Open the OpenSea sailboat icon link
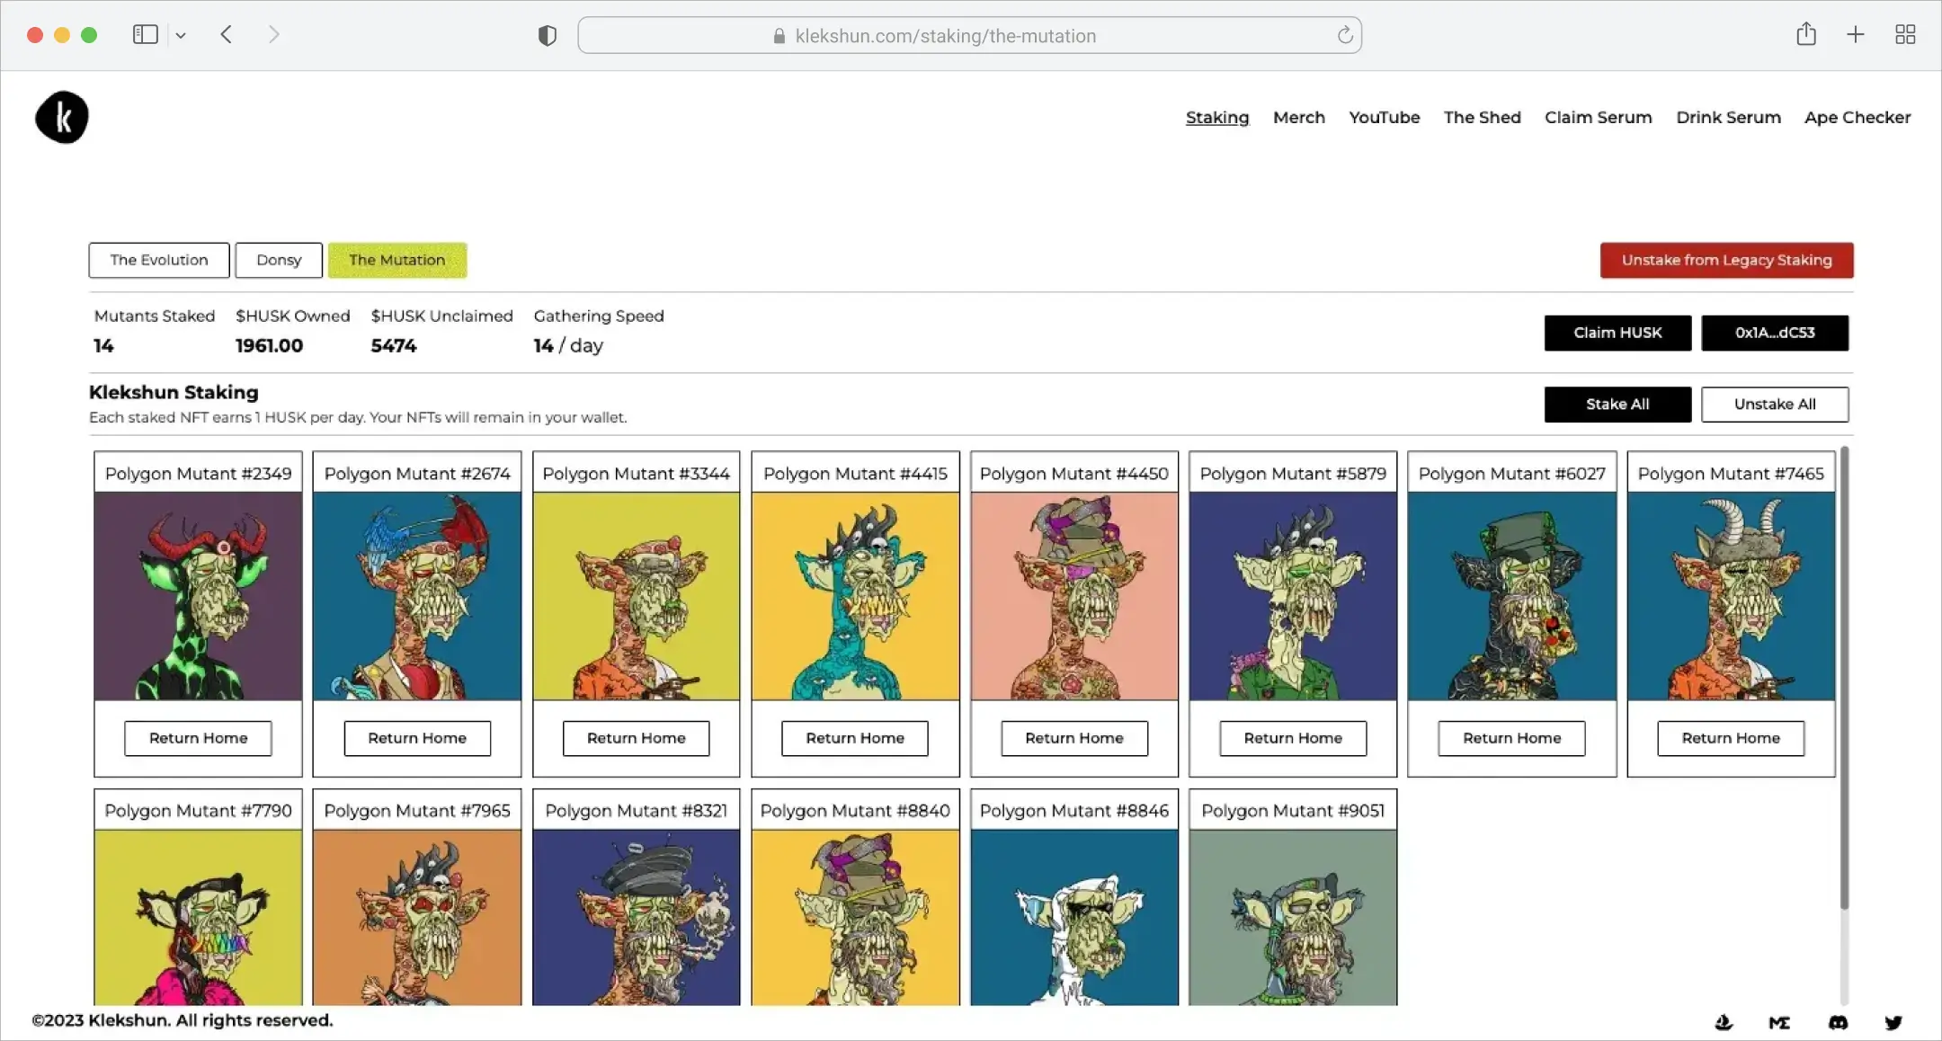 point(1724,1022)
